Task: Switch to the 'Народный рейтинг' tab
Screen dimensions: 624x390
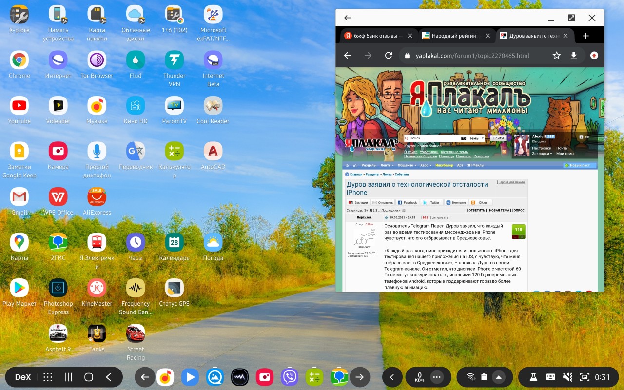Action: 456,36
